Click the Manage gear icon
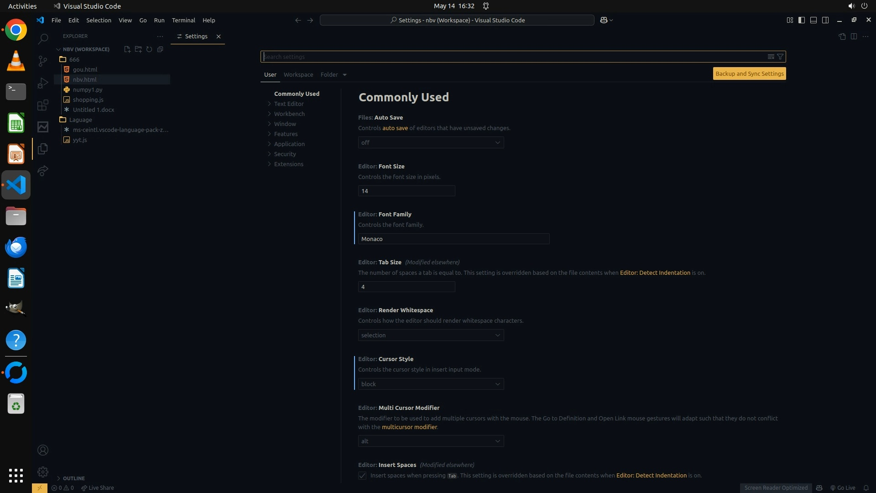This screenshot has height=493, width=876. pyautogui.click(x=43, y=472)
